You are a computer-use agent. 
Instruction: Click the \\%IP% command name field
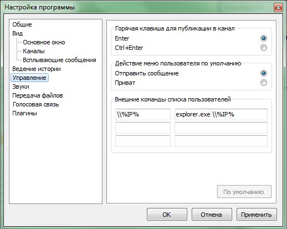point(143,114)
